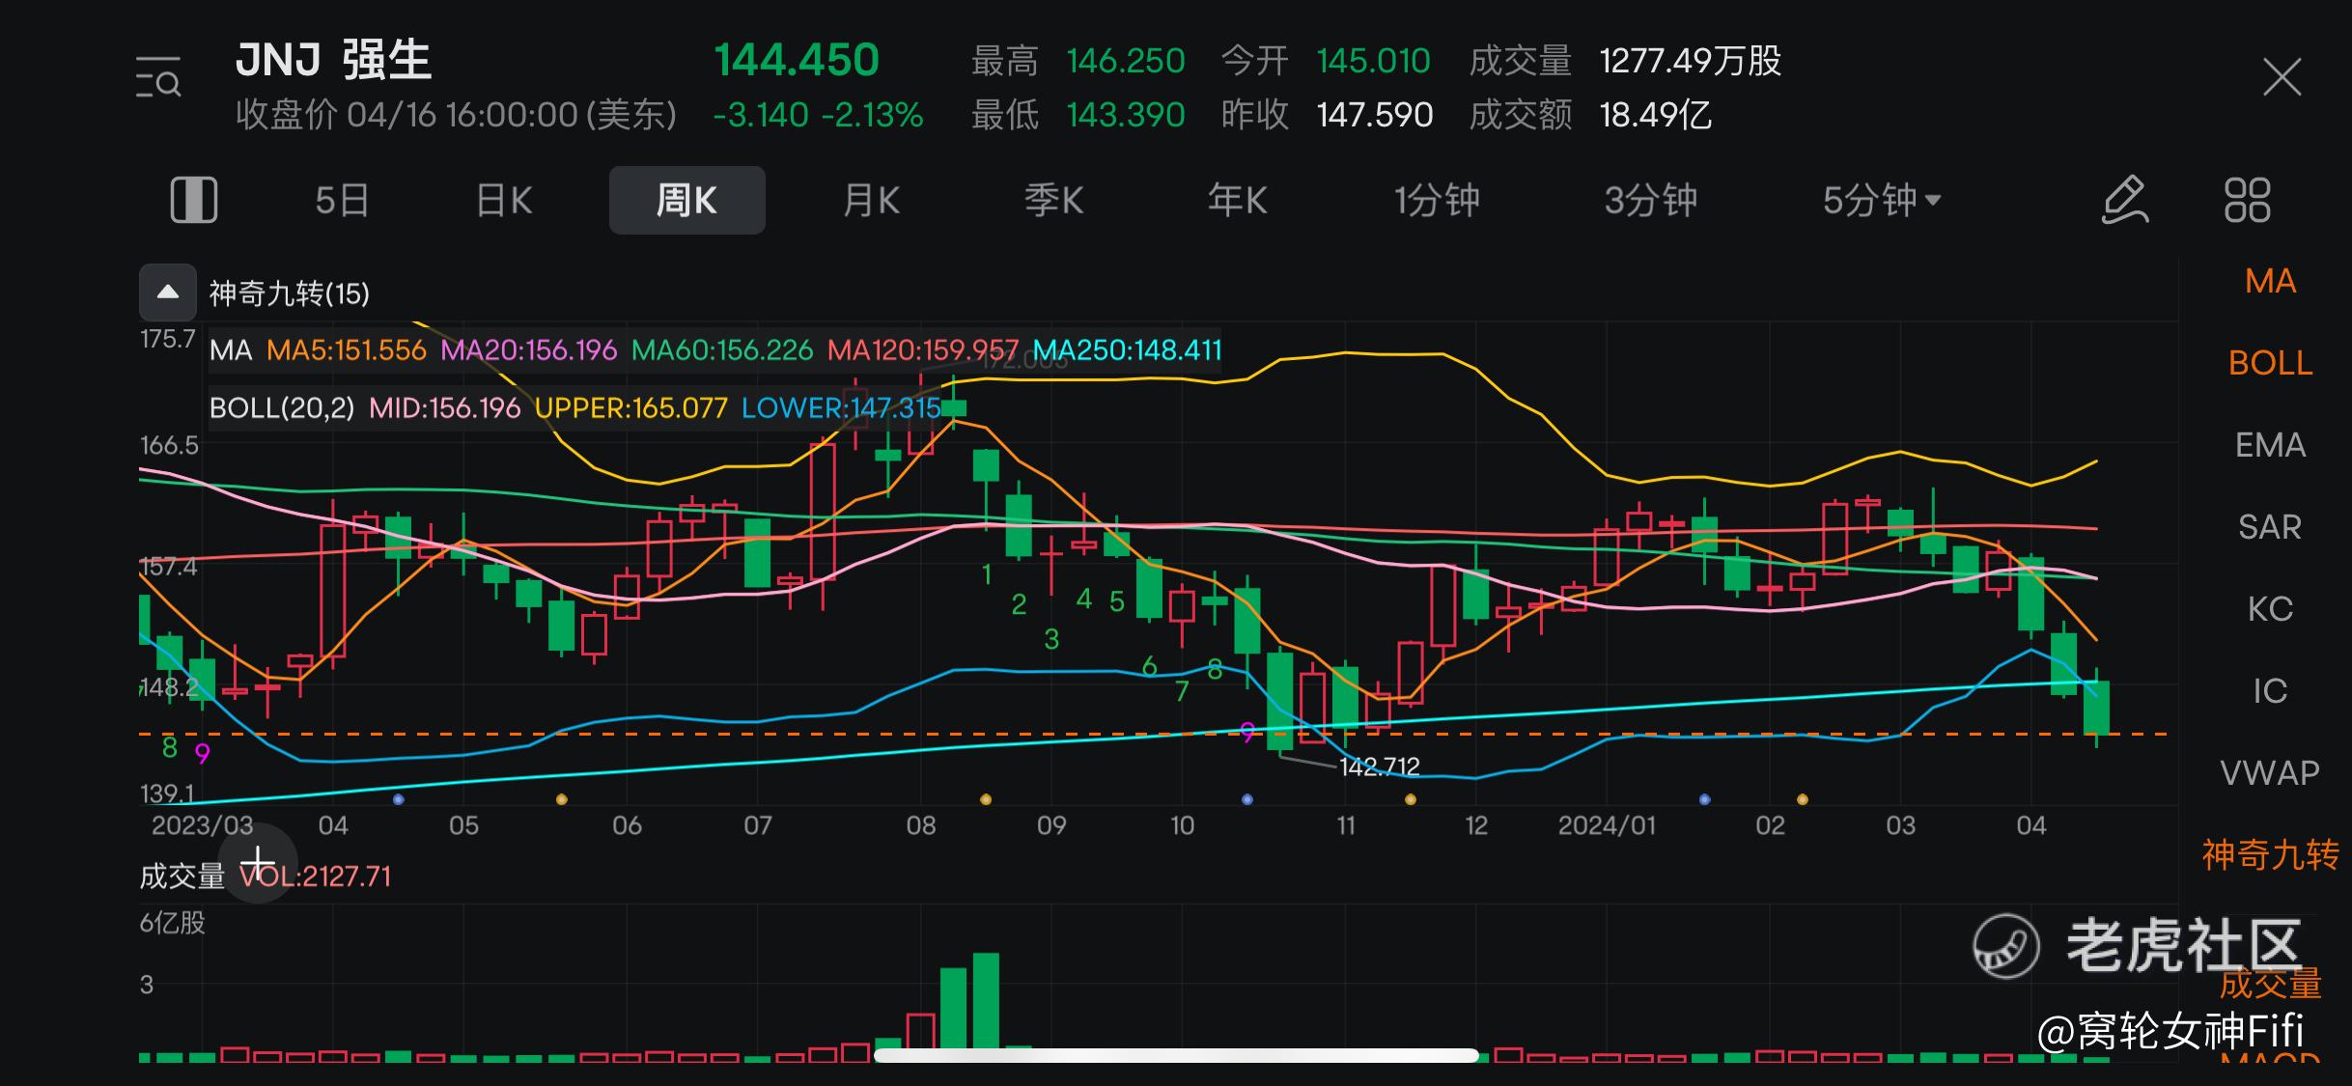Switch to the 5日 chart tab
The height and width of the screenshot is (1086, 2352).
point(342,201)
